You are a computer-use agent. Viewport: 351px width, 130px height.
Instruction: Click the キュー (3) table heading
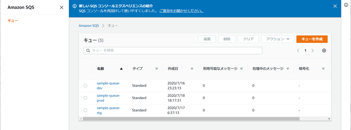(x=94, y=40)
